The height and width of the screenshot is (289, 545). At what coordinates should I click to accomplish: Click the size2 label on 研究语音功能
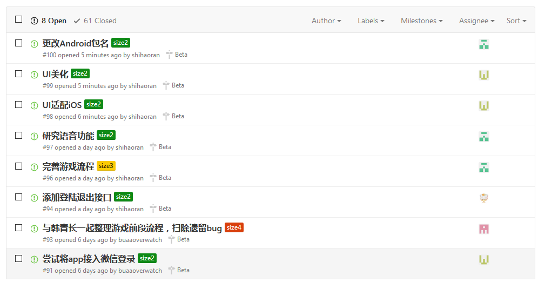click(106, 135)
